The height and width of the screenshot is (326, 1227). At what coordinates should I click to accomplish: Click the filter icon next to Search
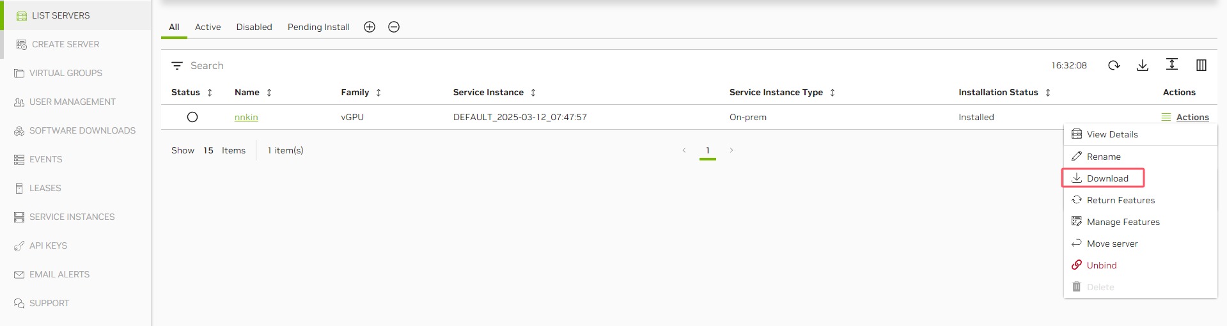(177, 66)
